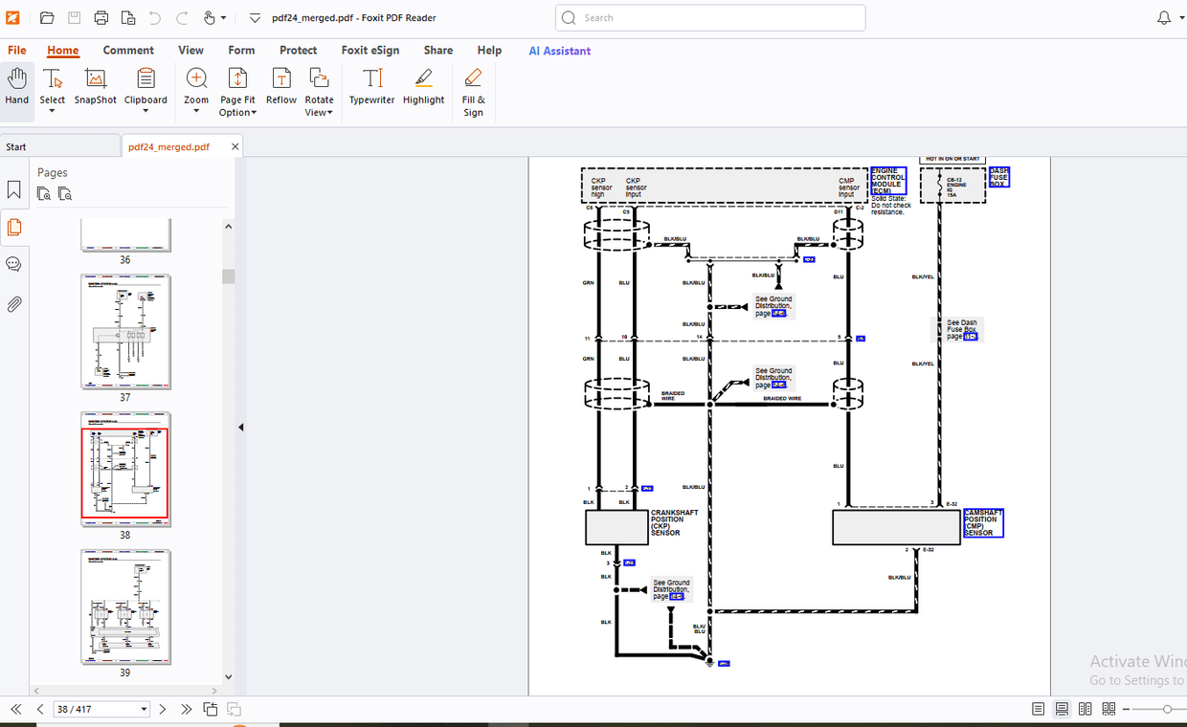The height and width of the screenshot is (727, 1187).
Task: Enable facing page layout mode
Action: 1086,709
